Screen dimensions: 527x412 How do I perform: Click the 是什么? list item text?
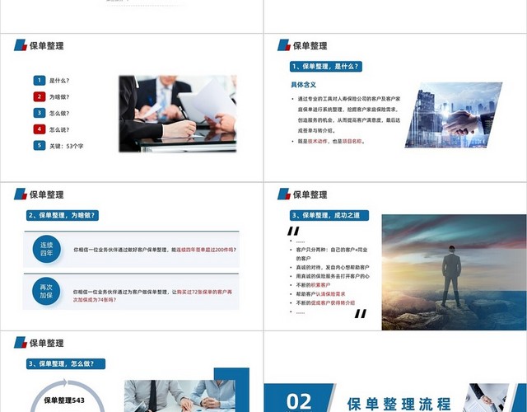pos(59,81)
